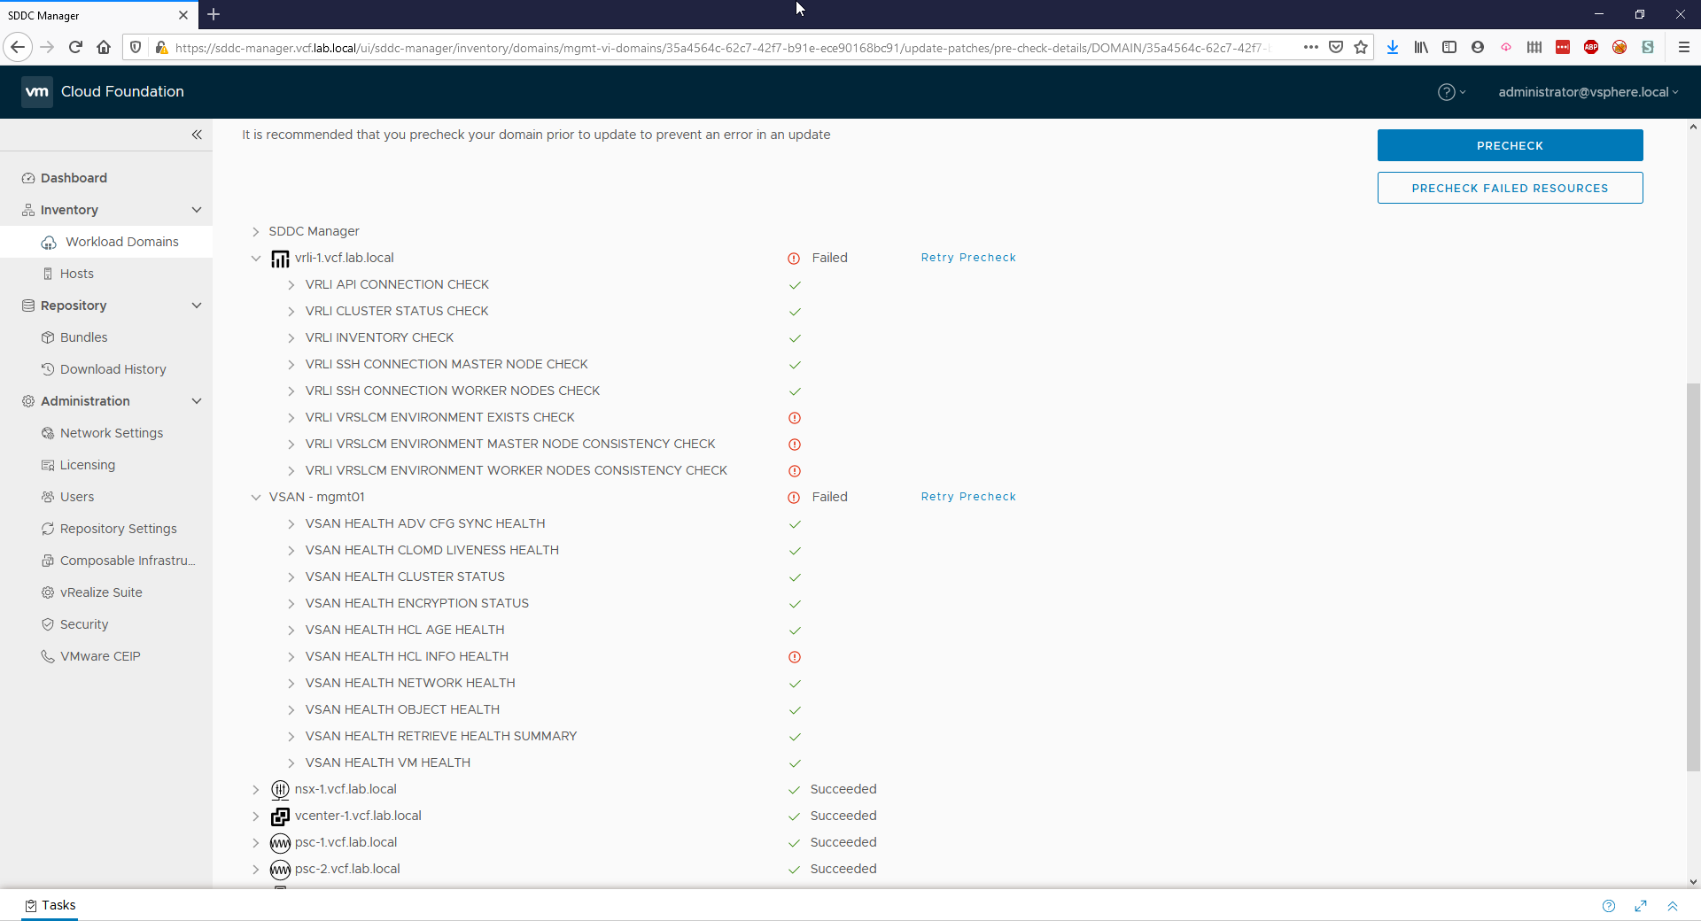Close the SDDC Manager tab
The height and width of the screenshot is (921, 1701).
[x=183, y=15]
